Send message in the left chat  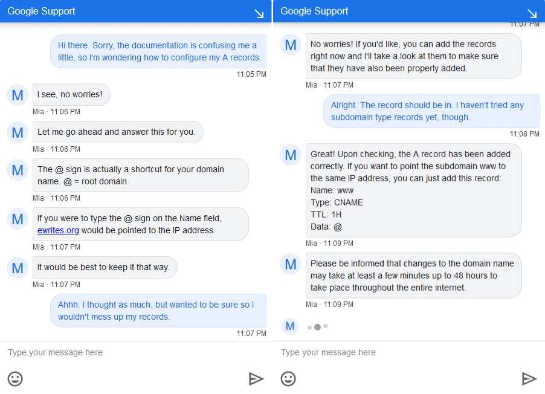[x=256, y=379]
